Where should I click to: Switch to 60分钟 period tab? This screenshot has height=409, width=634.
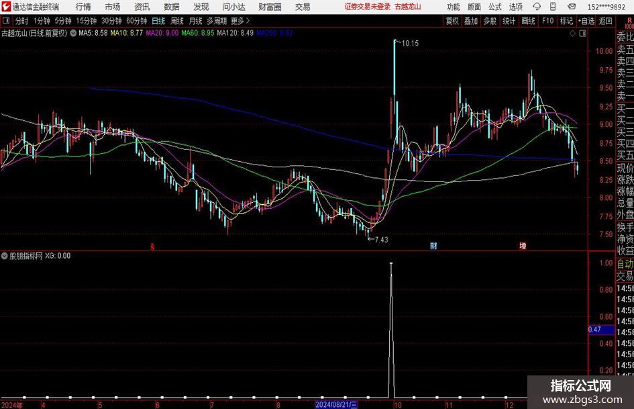(136, 21)
